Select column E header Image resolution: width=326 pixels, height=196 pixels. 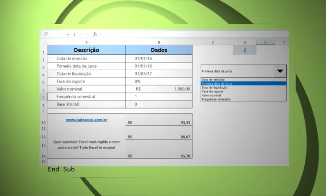(265, 42)
